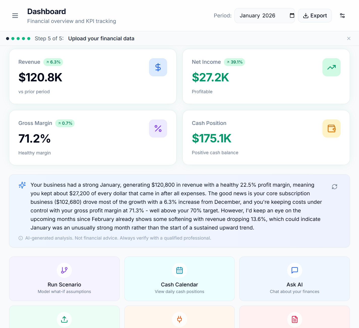Open Run Scenario what-if modeling
Image resolution: width=359 pixels, height=328 pixels.
tap(64, 279)
